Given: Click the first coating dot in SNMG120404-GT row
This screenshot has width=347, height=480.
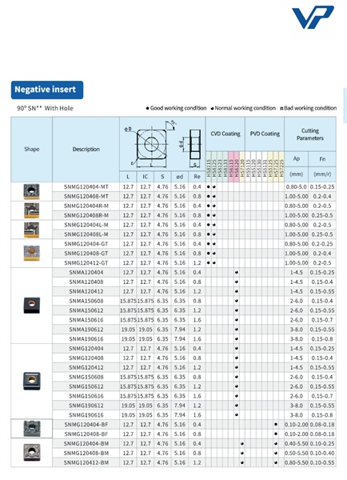Looking at the screenshot, I should [x=209, y=244].
